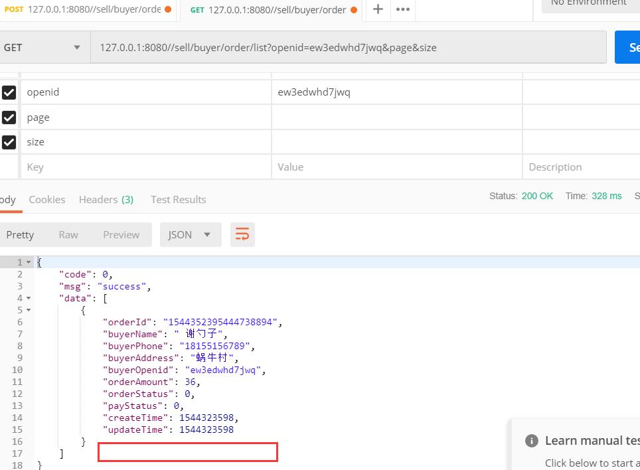
Task: Uncheck the page parameter checkbox
Action: [x=9, y=118]
